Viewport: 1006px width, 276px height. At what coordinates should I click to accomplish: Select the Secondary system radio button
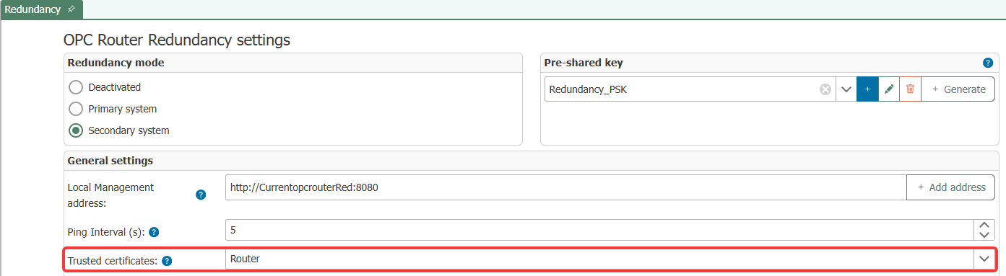point(75,130)
